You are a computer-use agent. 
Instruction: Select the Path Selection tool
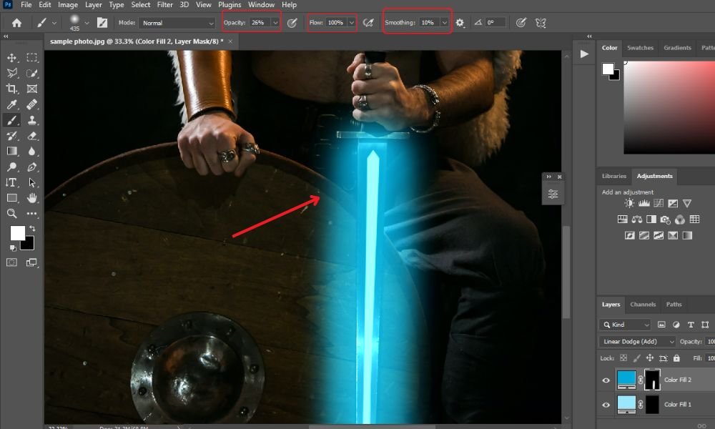tap(31, 182)
